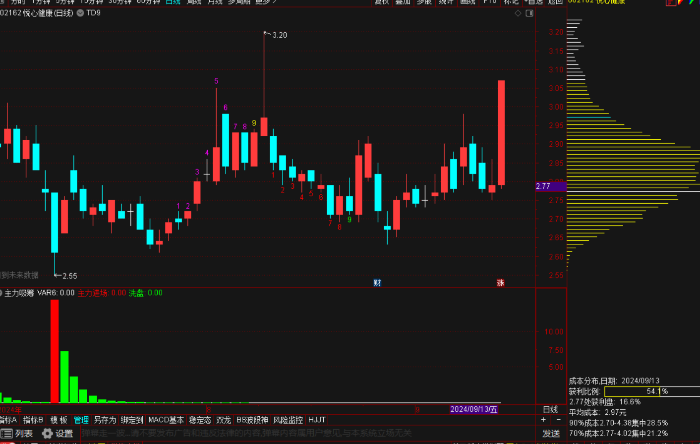Click the 70%成本2.77-4.02集中21.2% line
Screen dimensions: 700x444
coord(618,433)
